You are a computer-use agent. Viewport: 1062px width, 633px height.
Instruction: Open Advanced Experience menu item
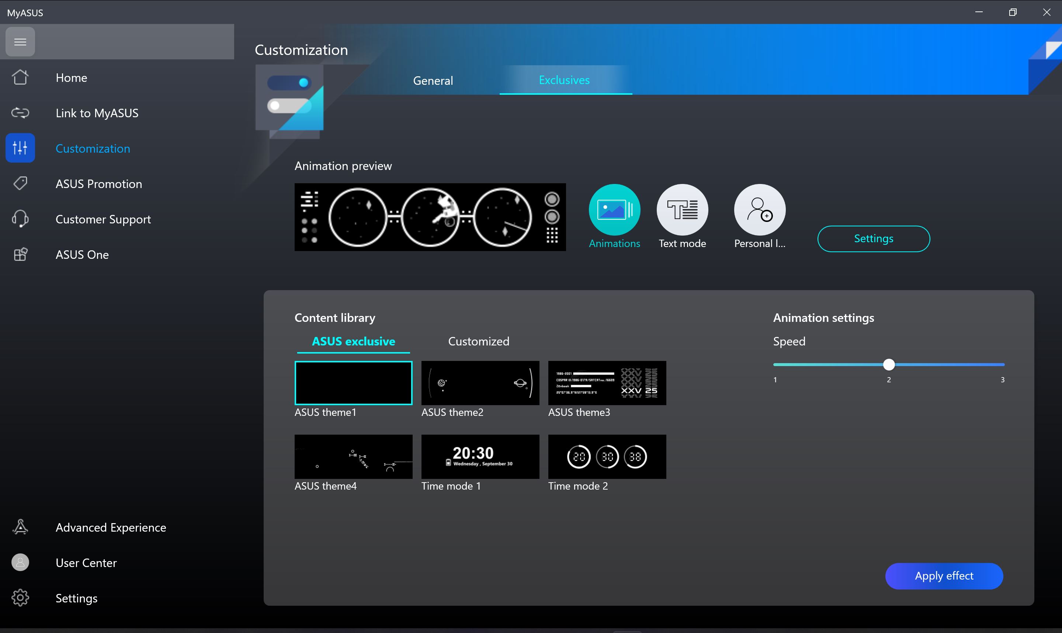click(x=111, y=528)
